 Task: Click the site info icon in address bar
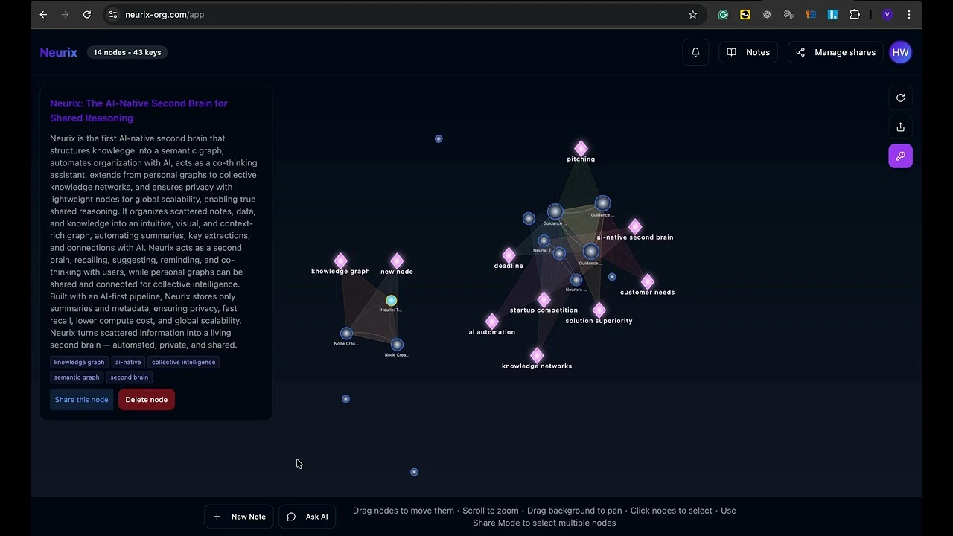pyautogui.click(x=112, y=14)
